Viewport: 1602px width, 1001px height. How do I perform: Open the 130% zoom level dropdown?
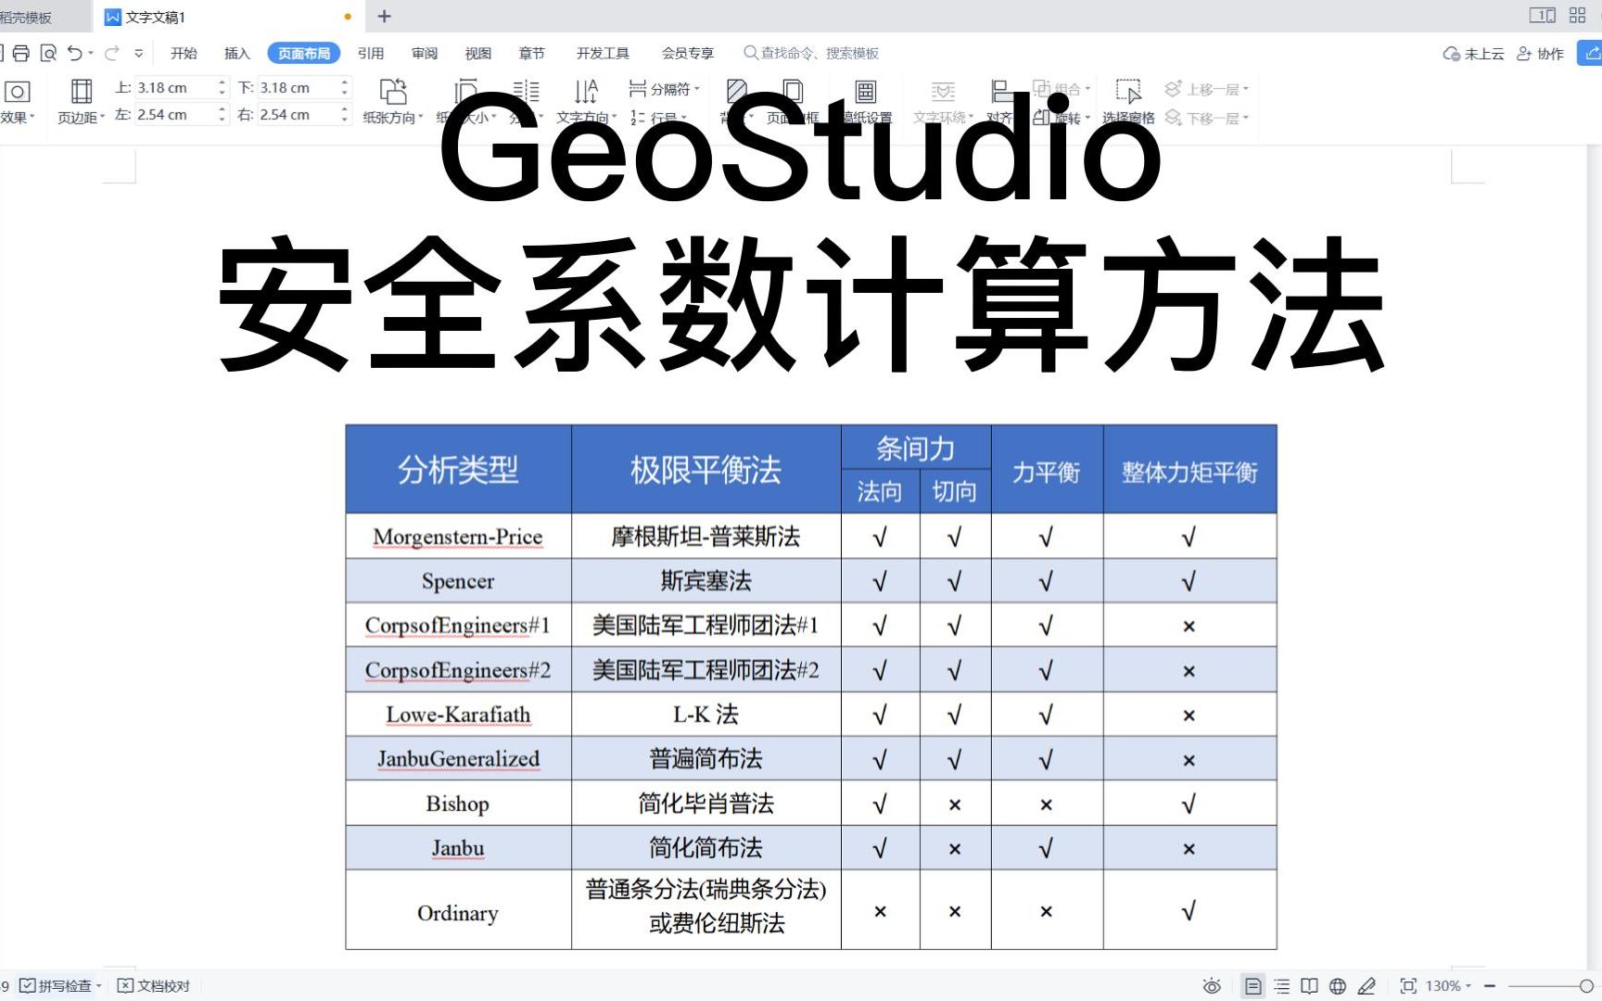[1448, 985]
